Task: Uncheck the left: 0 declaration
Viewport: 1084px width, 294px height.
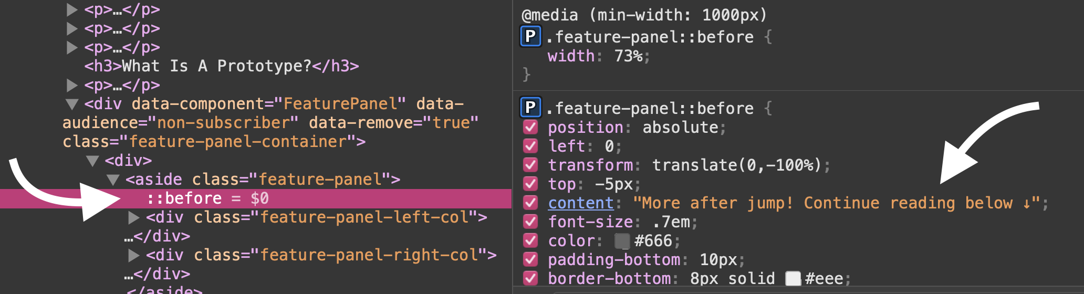Action: point(530,146)
